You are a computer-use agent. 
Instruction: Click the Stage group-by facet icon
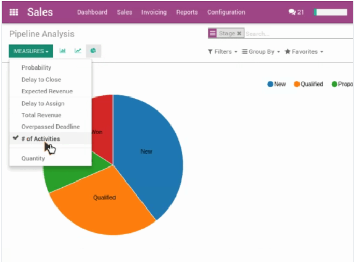click(x=212, y=33)
